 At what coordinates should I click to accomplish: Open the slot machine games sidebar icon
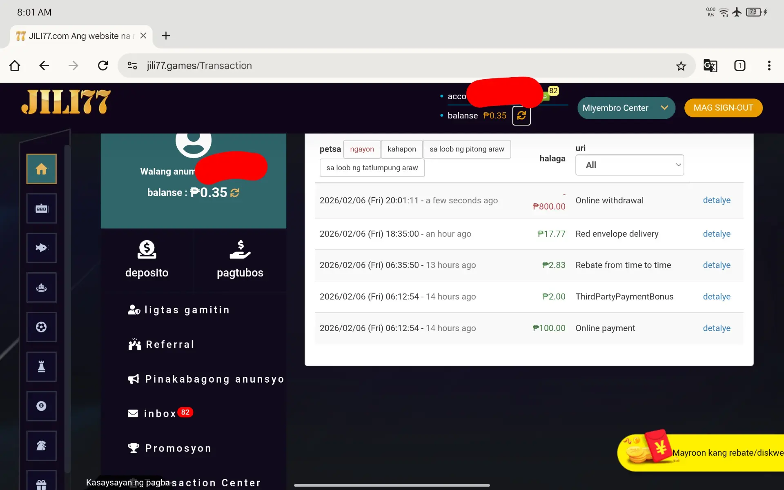pos(41,208)
